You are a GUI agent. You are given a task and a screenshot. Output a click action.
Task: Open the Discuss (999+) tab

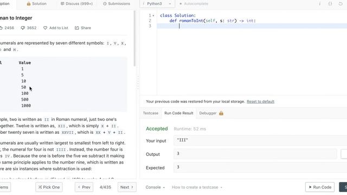tap(76, 4)
